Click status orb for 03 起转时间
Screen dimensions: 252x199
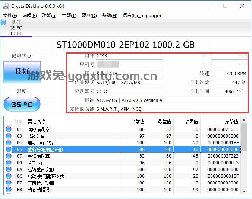tap(9, 136)
